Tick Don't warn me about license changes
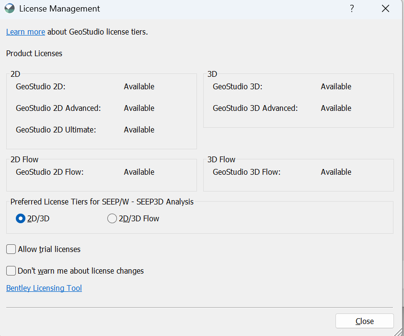 [11, 271]
